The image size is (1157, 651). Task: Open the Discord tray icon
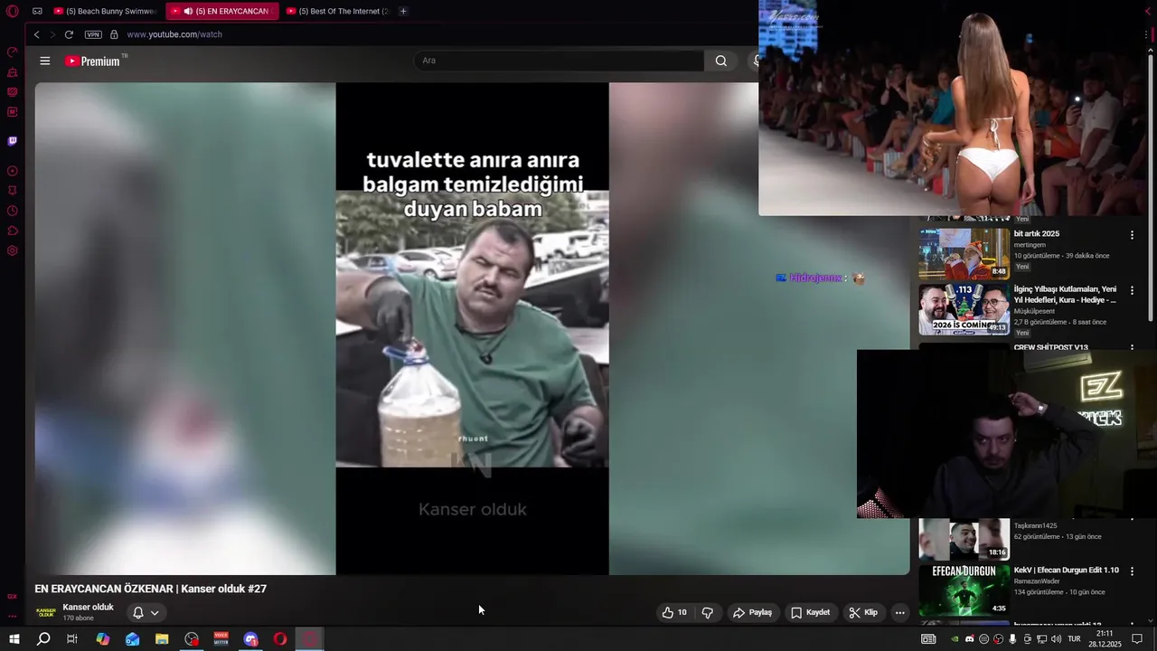pos(969,639)
